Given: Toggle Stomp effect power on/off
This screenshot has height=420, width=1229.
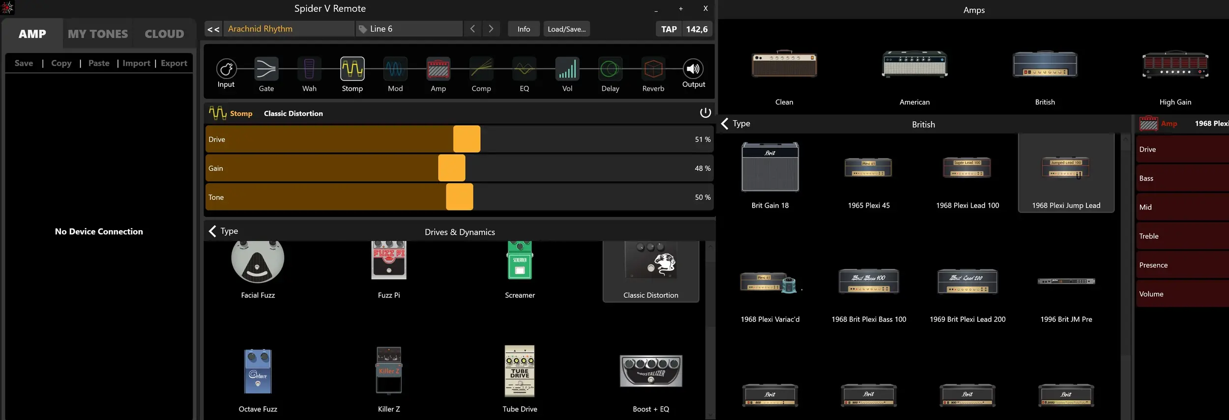Looking at the screenshot, I should (705, 113).
